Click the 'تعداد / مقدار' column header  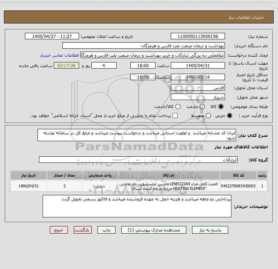(65, 175)
